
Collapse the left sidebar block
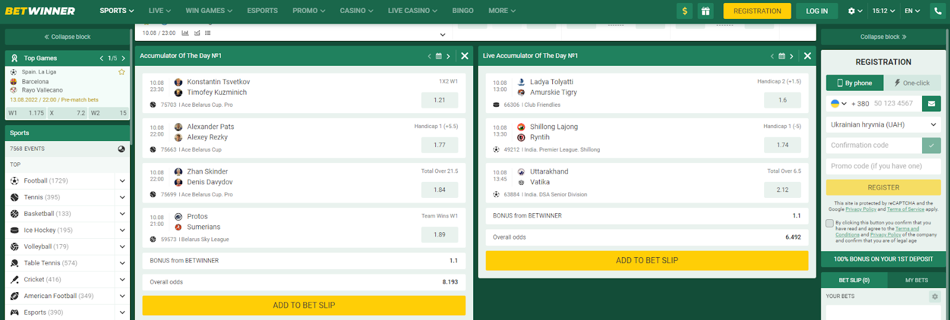[67, 37]
